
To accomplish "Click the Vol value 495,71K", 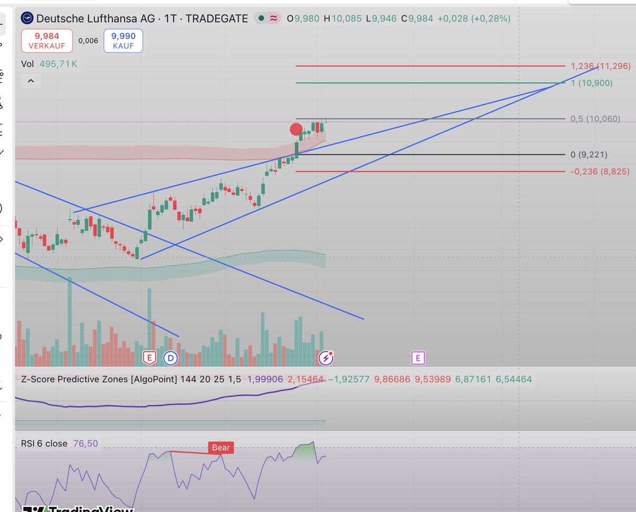I will coord(59,64).
